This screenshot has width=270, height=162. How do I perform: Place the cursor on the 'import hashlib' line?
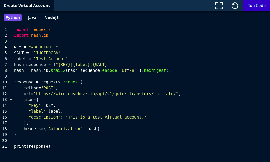click(31, 35)
